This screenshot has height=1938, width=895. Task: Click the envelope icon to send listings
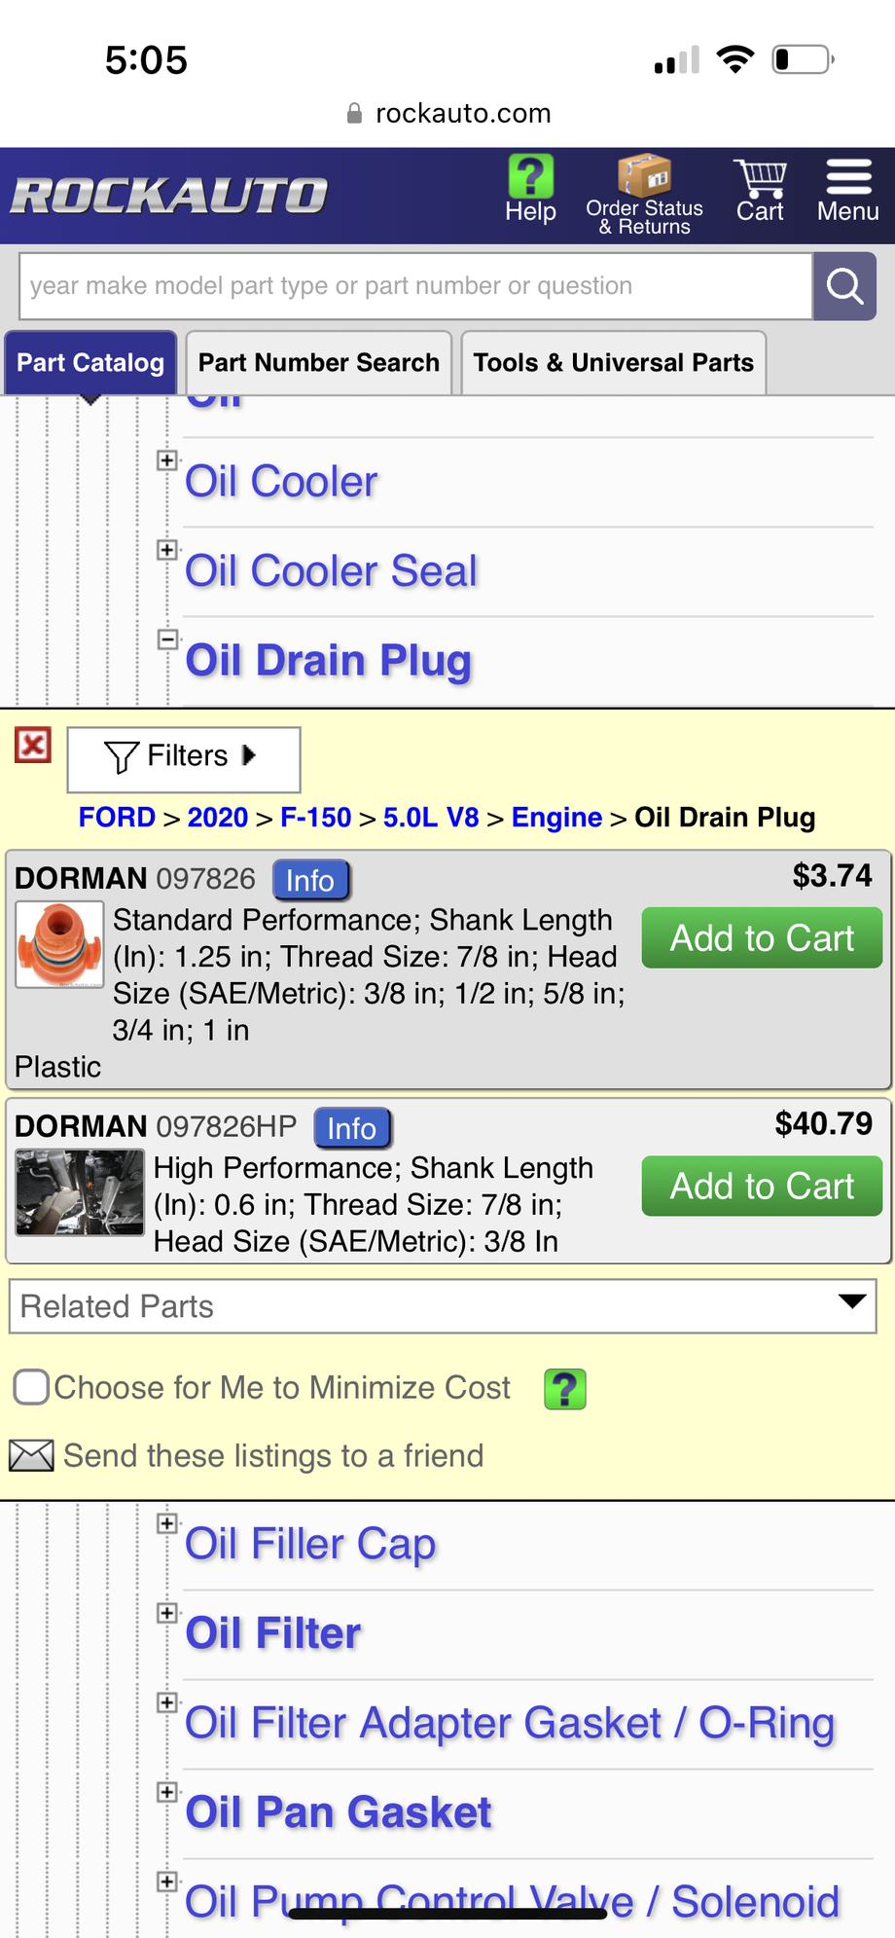coord(31,1454)
